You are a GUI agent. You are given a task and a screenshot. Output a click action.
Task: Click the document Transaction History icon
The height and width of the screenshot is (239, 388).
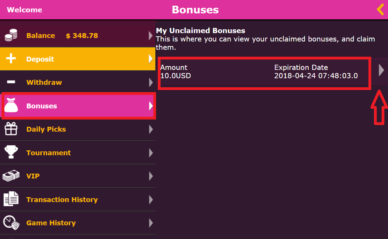(x=11, y=199)
